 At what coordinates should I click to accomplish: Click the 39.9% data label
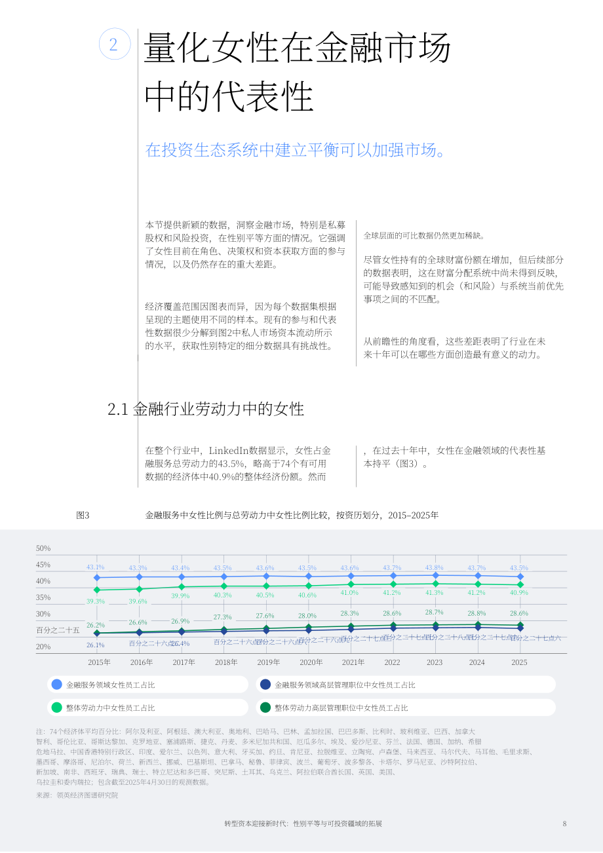point(180,596)
